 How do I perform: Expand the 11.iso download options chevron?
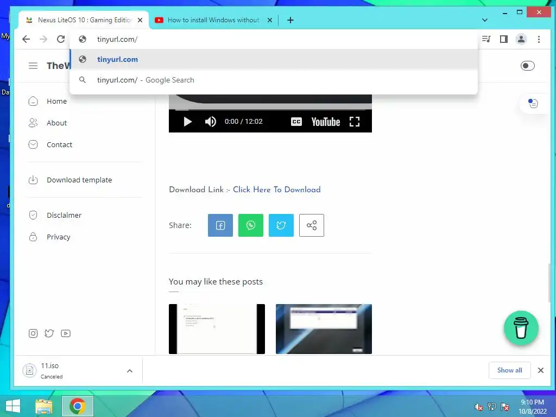(130, 371)
